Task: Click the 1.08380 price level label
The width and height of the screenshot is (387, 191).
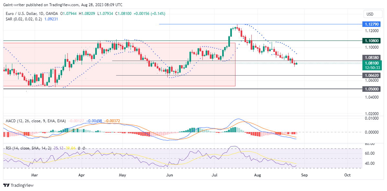Action: tap(371, 57)
